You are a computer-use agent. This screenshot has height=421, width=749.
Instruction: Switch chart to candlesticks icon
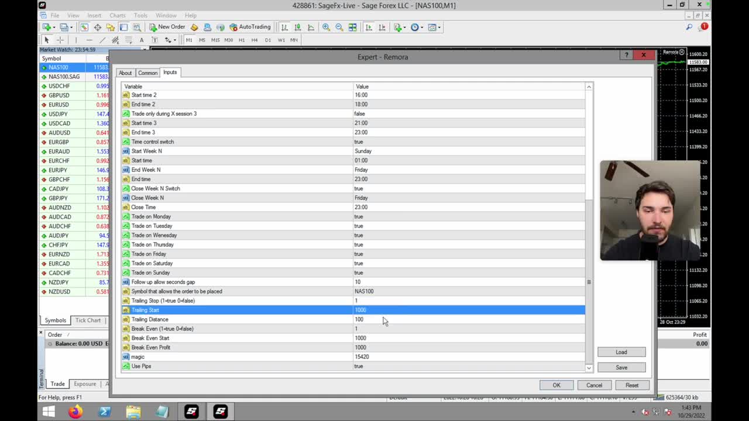pos(297,27)
